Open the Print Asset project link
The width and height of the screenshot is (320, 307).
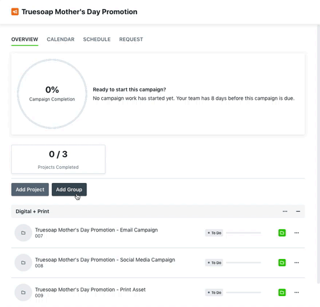pyautogui.click(x=90, y=290)
